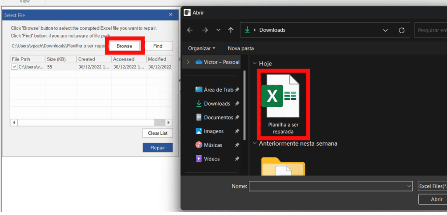The height and width of the screenshot is (215, 447).
Task: Open the Organizar menu
Action: tap(202, 48)
